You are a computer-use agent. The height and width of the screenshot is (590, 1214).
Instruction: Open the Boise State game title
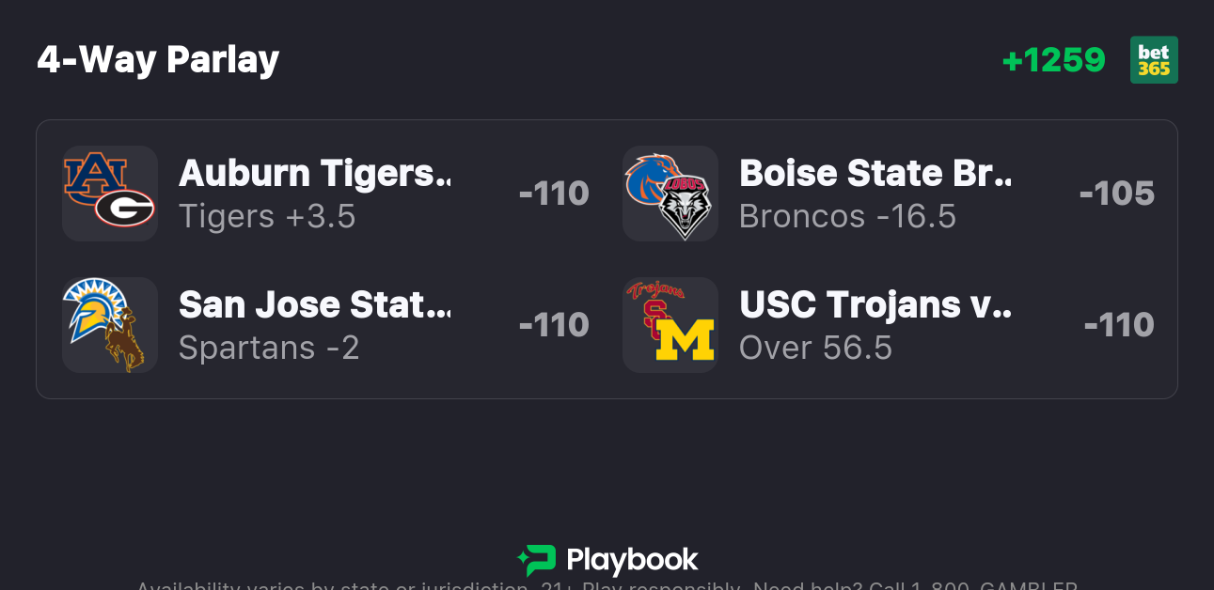click(x=875, y=174)
